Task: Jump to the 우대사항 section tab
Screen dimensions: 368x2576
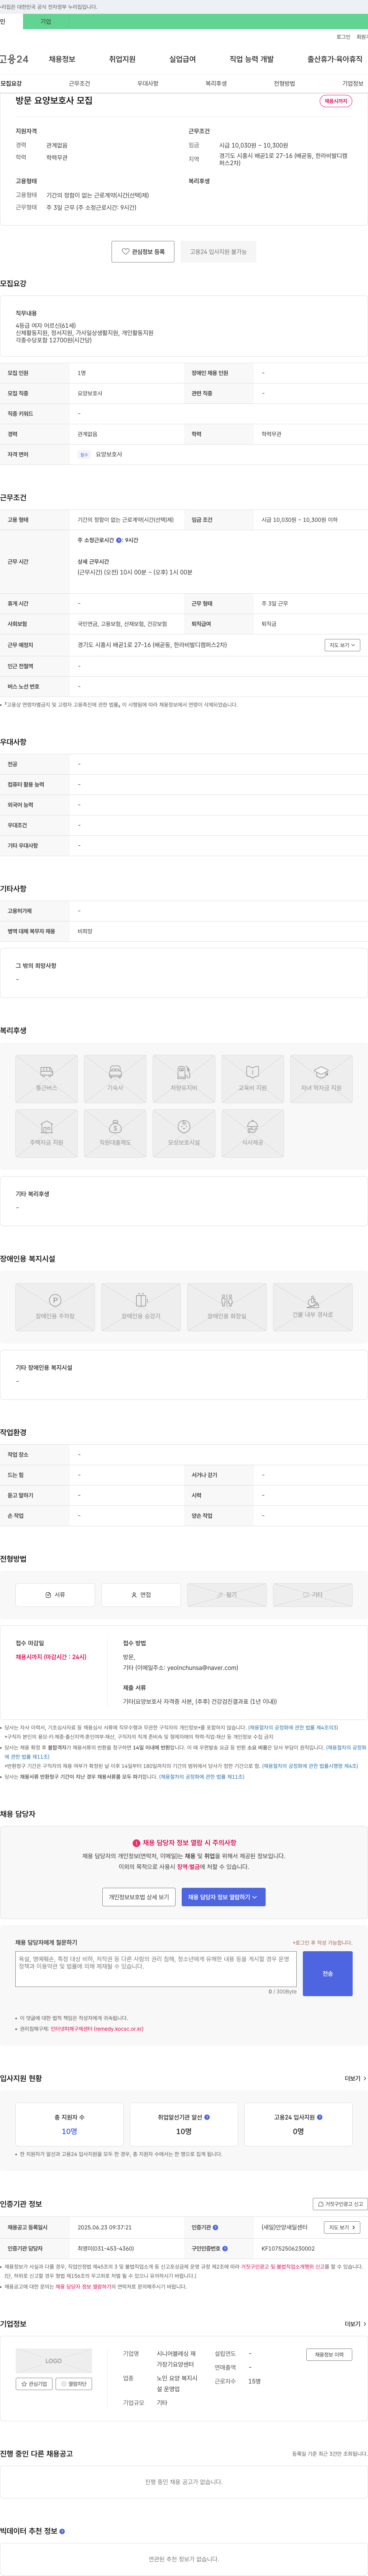Action: point(148,84)
